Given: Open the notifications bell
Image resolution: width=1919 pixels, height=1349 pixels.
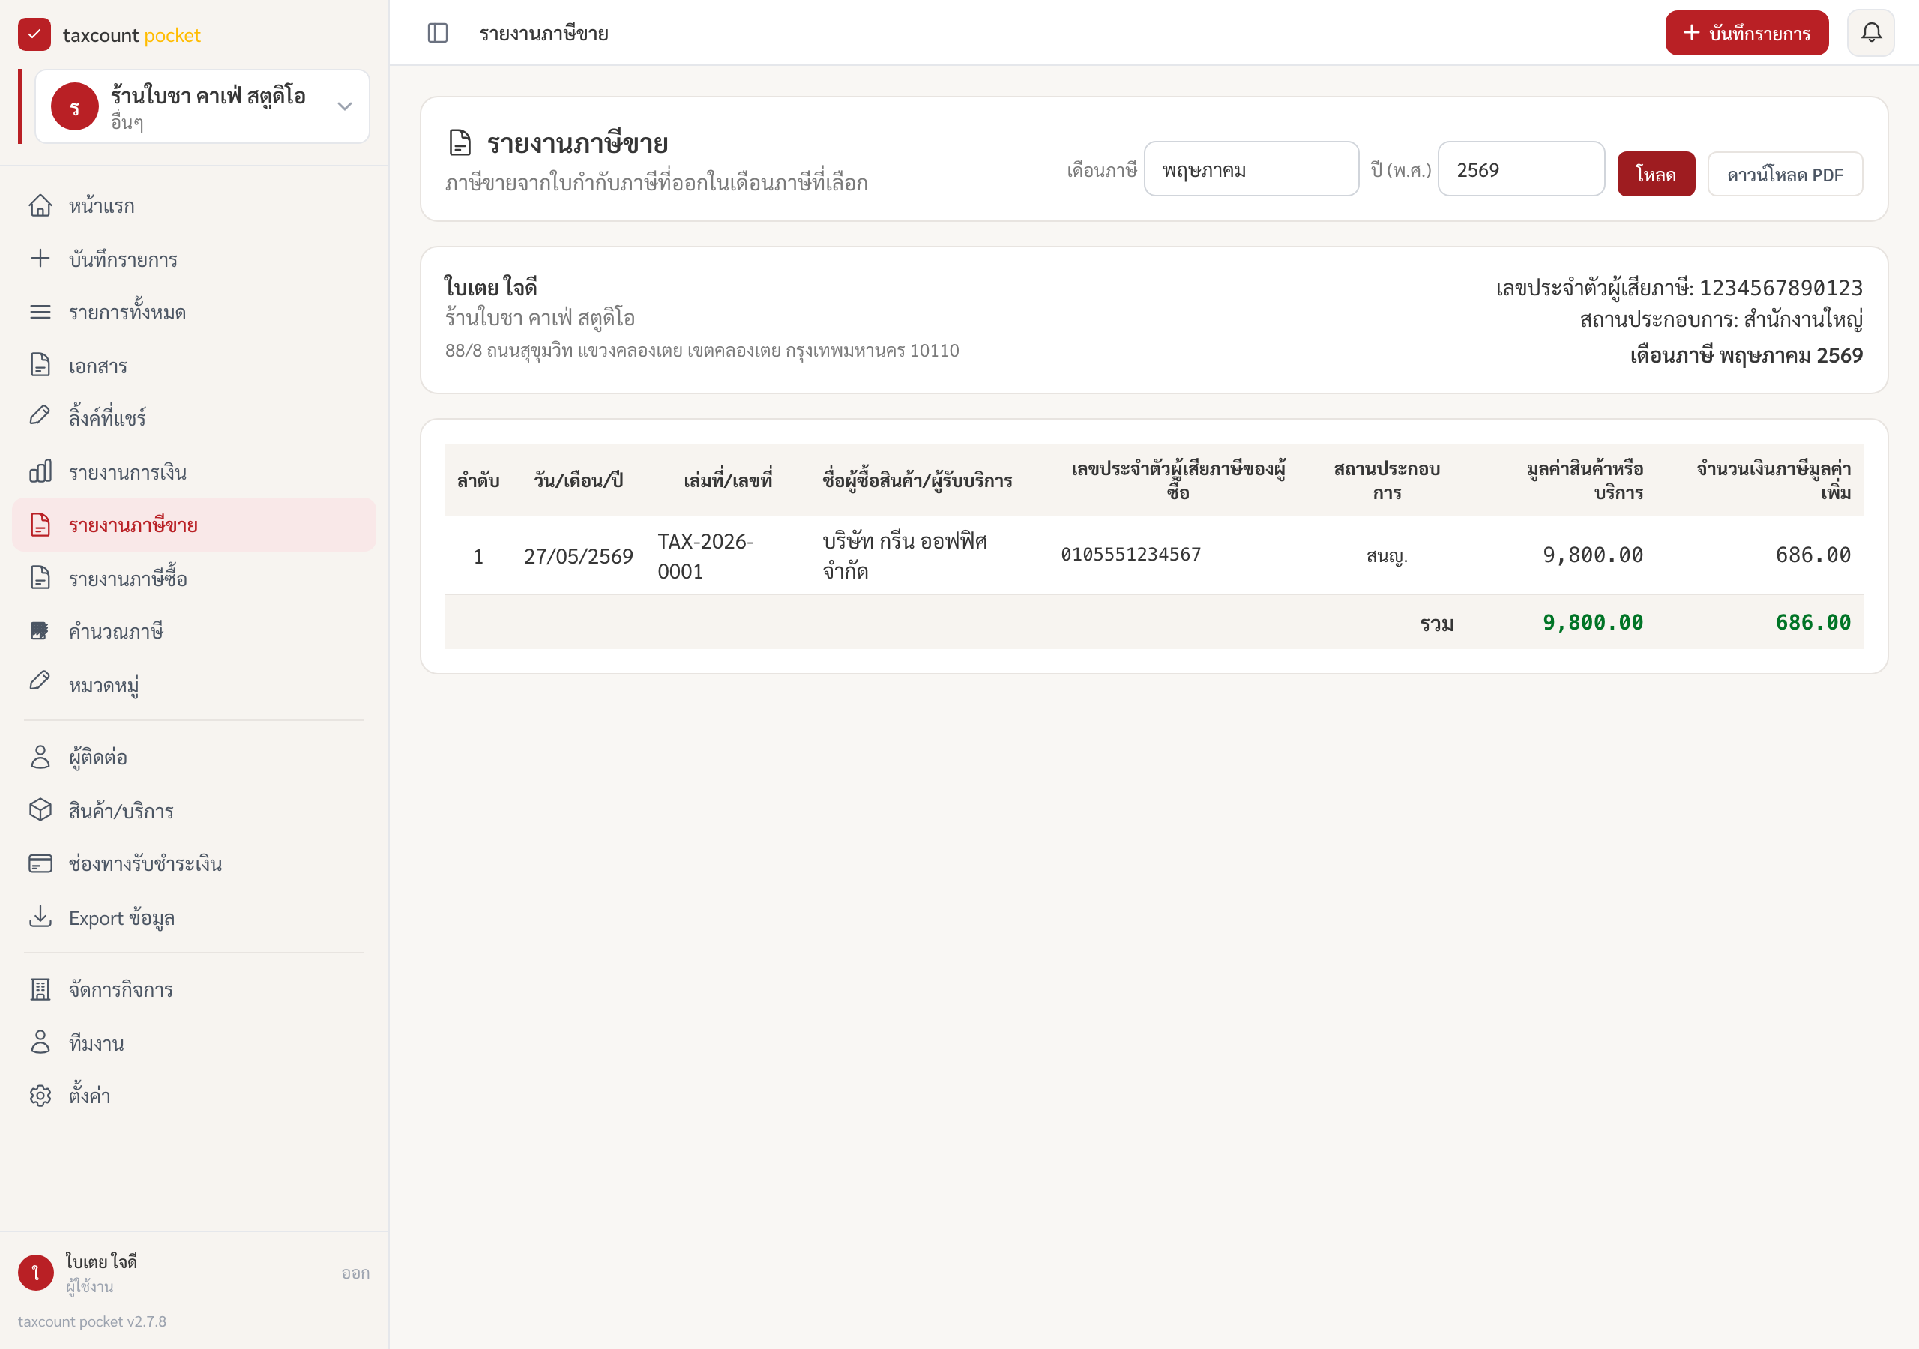Looking at the screenshot, I should (x=1870, y=34).
